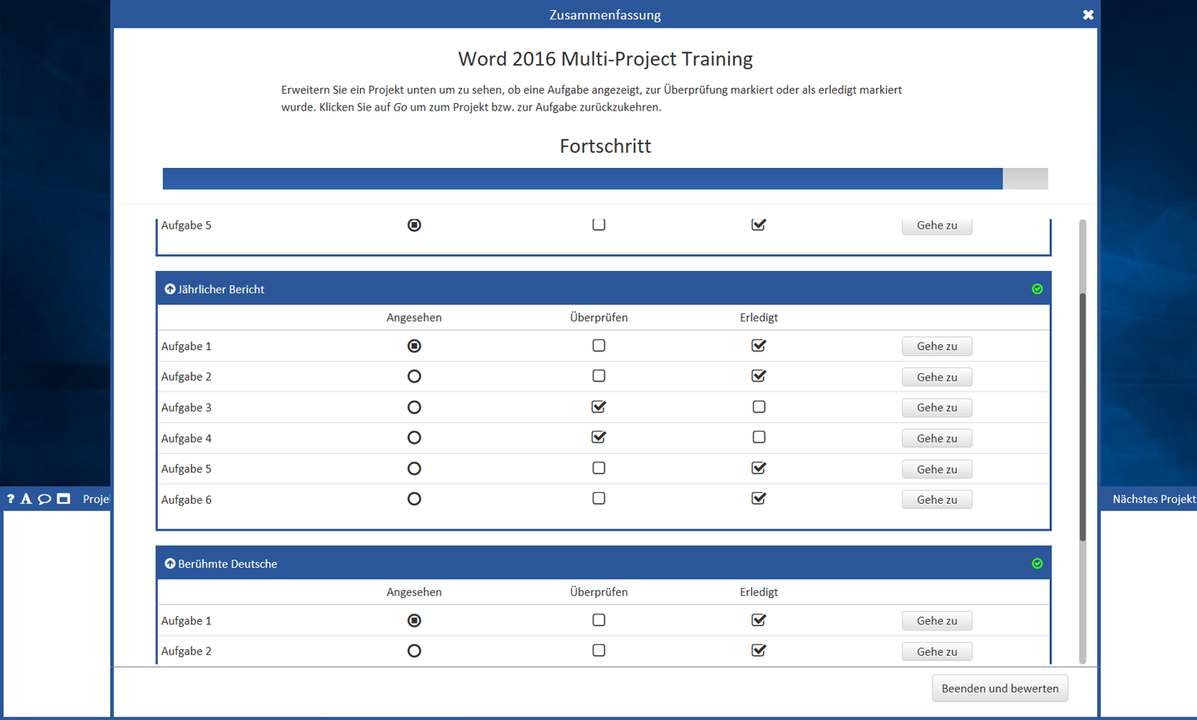
Task: Collapse the Berühmte Deutsche project section
Action: [170, 564]
